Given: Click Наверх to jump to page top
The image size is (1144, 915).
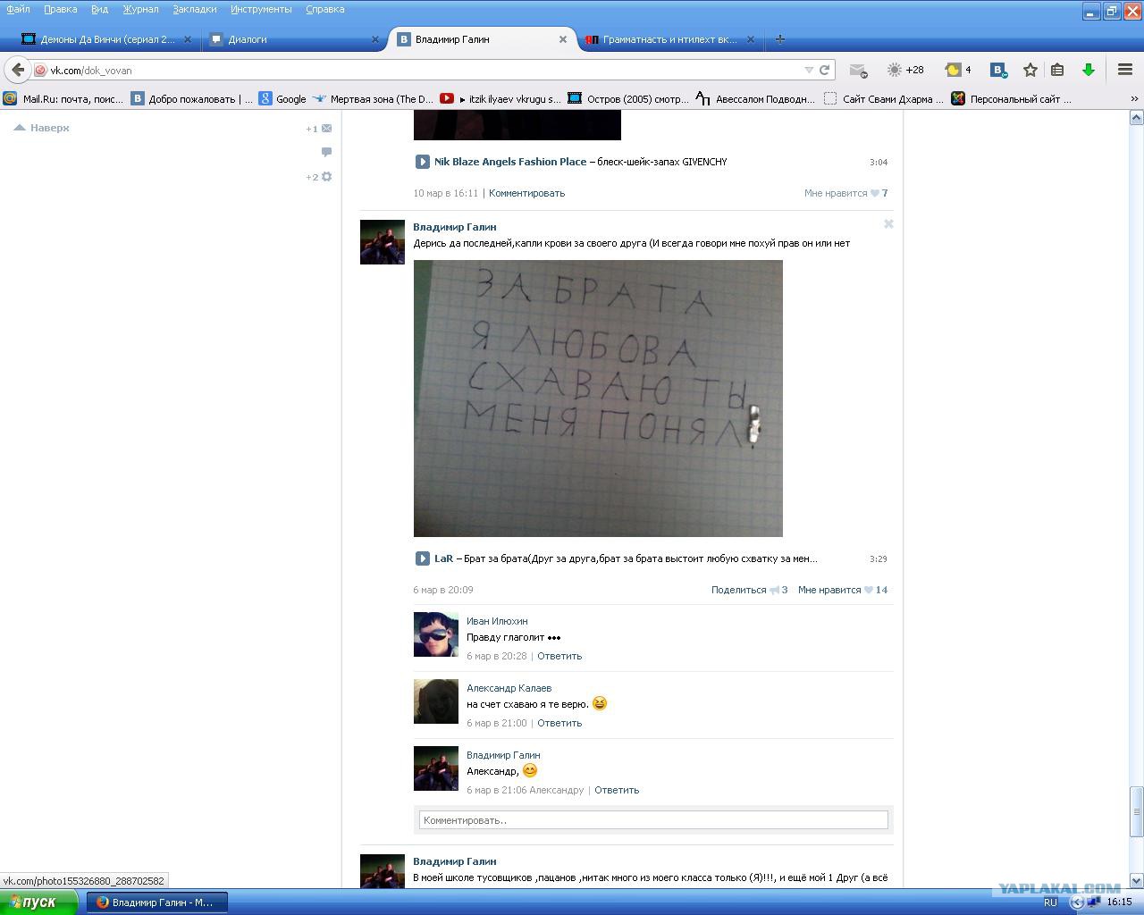Looking at the screenshot, I should click(42, 128).
